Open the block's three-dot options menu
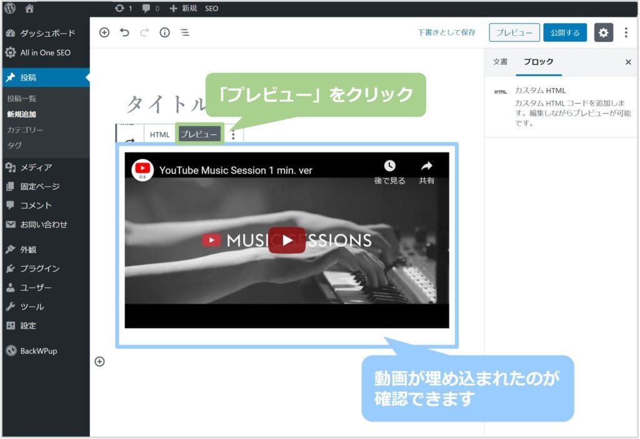The image size is (640, 439). 234,134
